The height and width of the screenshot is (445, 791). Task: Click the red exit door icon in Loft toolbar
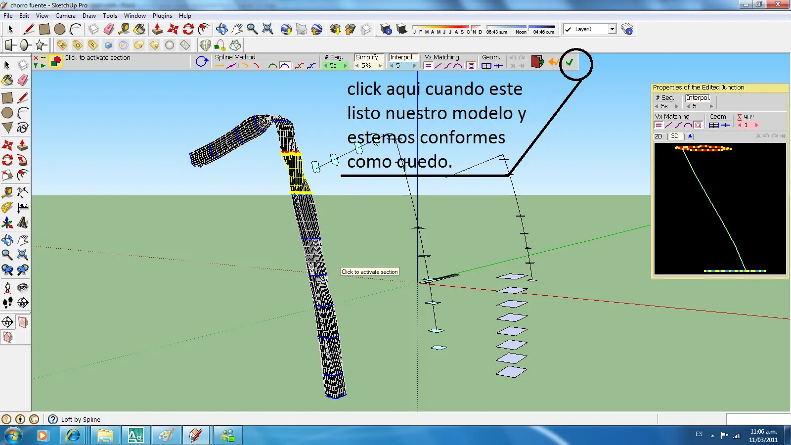tap(537, 62)
